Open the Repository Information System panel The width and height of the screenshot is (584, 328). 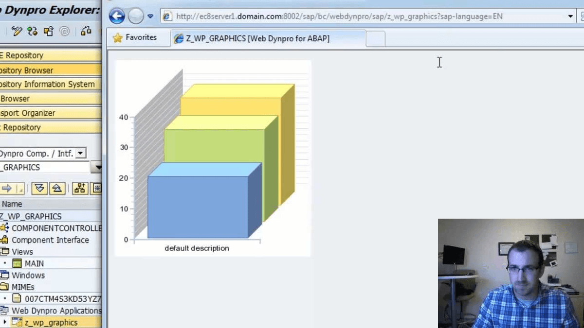pyautogui.click(x=51, y=84)
